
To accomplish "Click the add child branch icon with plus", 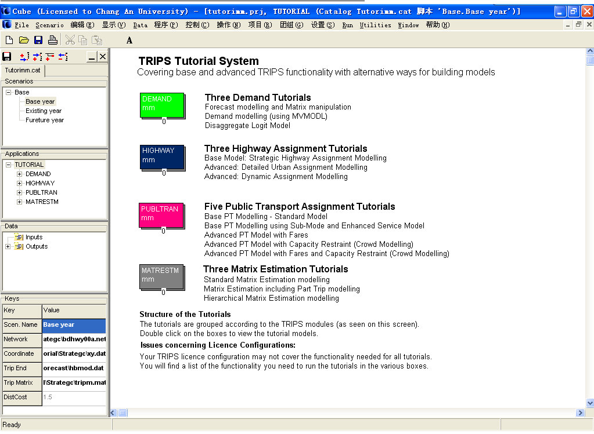I will (x=49, y=57).
